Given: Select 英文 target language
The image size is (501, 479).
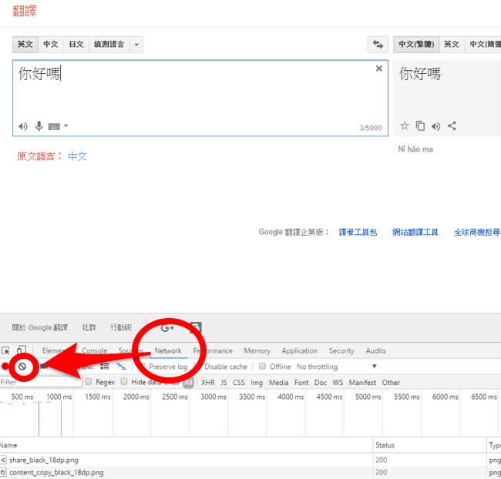Looking at the screenshot, I should coord(452,45).
